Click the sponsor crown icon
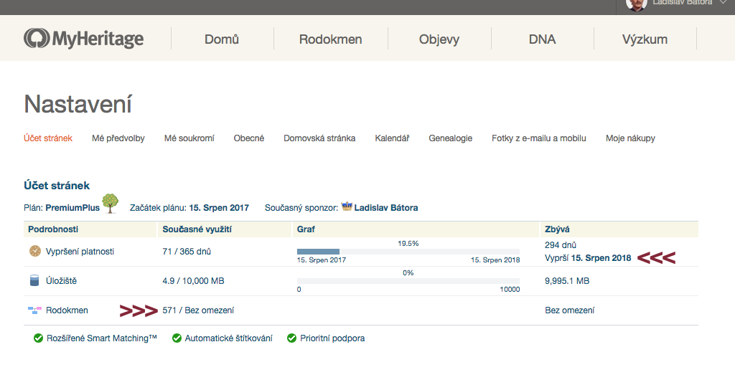Image resolution: width=735 pixels, height=385 pixels. click(x=347, y=206)
